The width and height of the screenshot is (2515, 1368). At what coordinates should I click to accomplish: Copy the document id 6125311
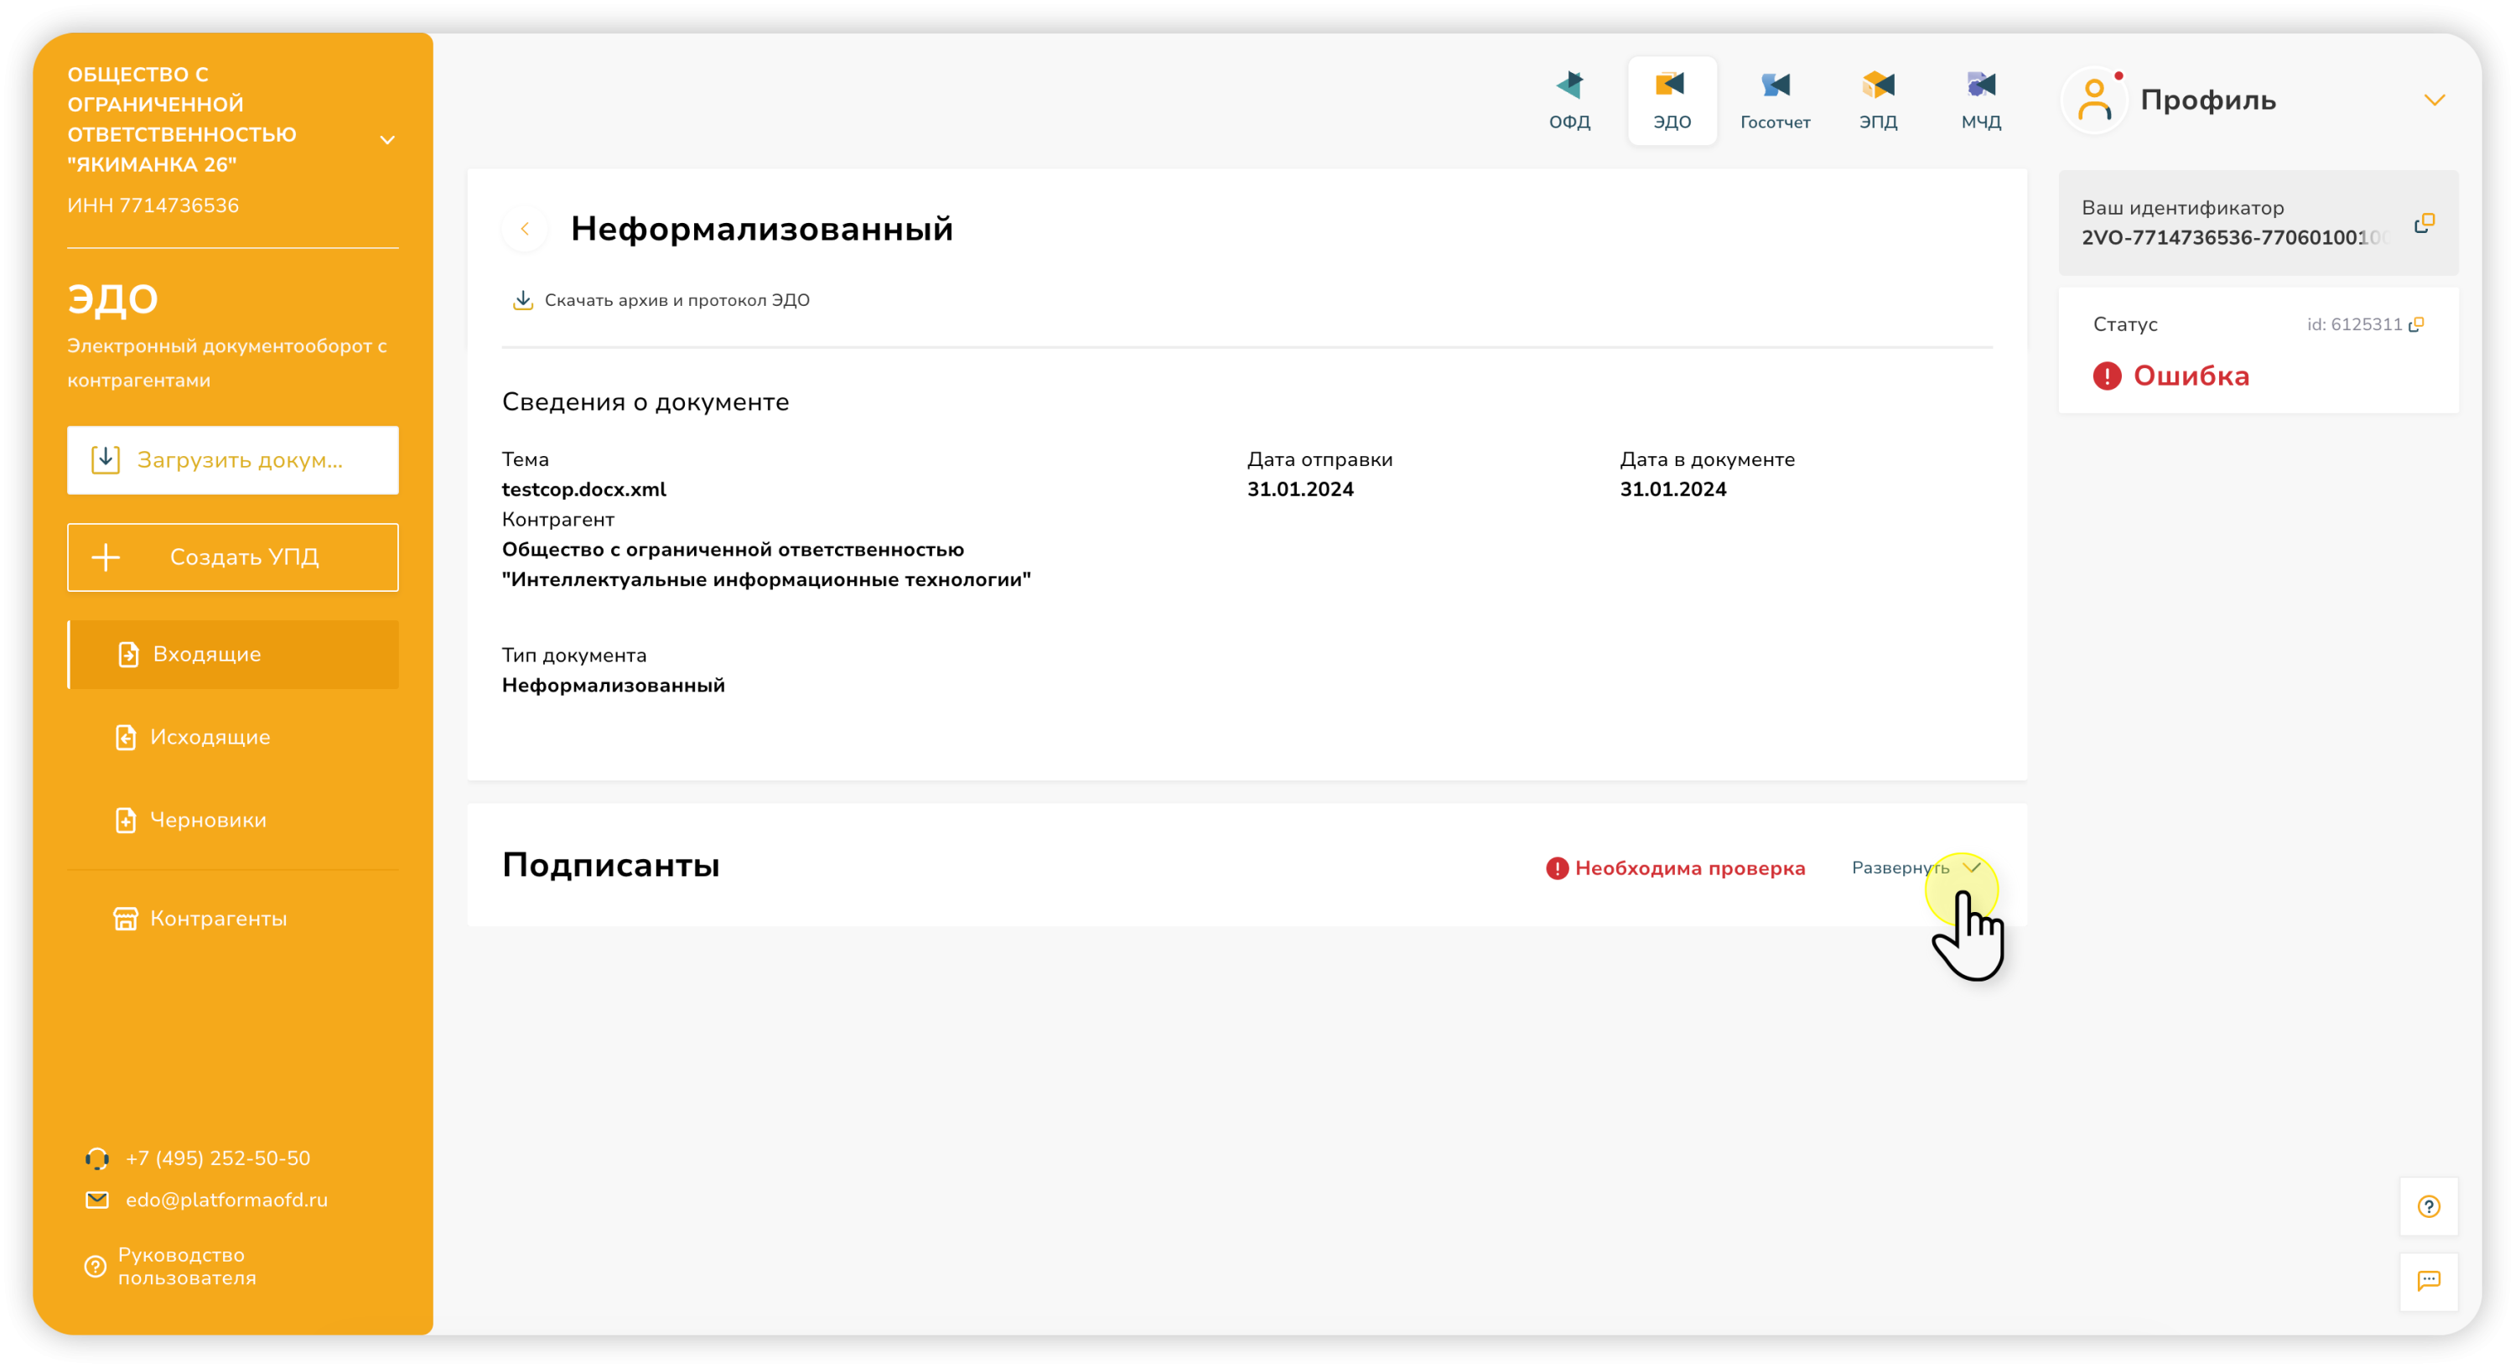pos(2416,324)
